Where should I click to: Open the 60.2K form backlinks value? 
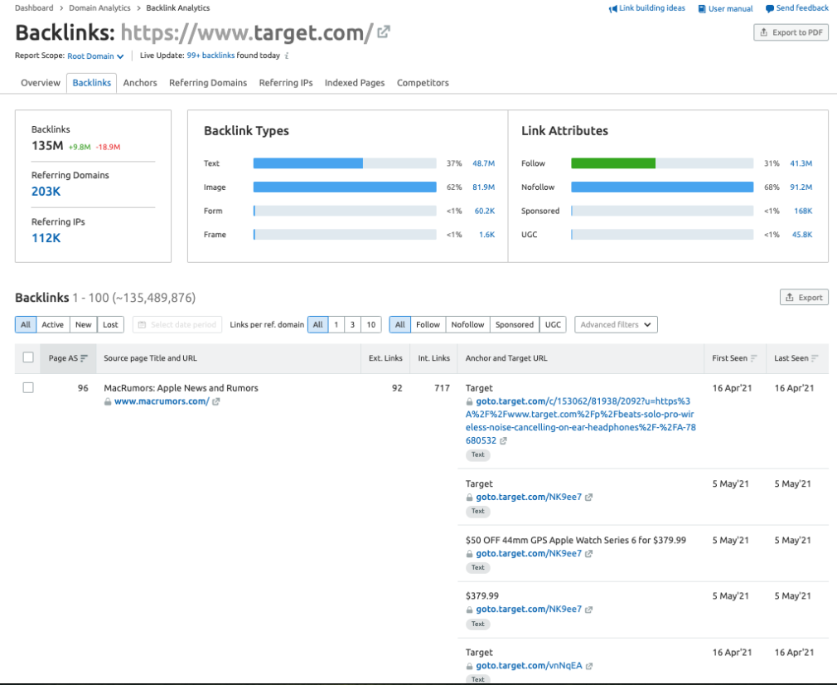[x=485, y=211]
